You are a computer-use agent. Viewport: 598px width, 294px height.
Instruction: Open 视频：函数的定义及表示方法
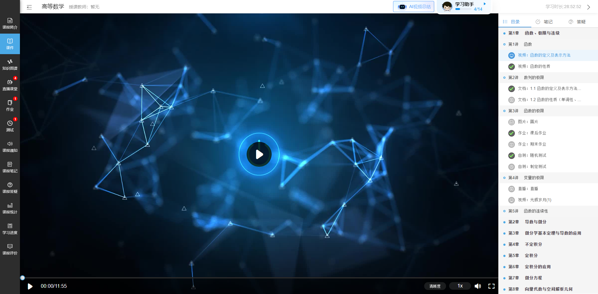pos(548,55)
